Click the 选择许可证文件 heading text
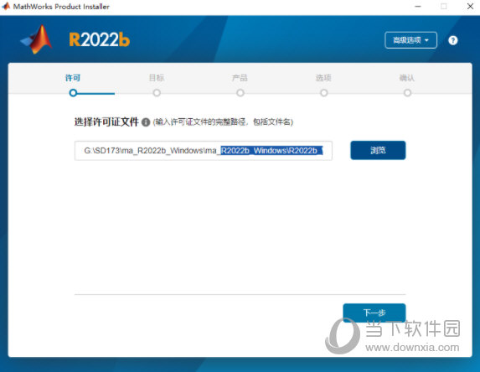The image size is (480, 372). click(x=106, y=121)
